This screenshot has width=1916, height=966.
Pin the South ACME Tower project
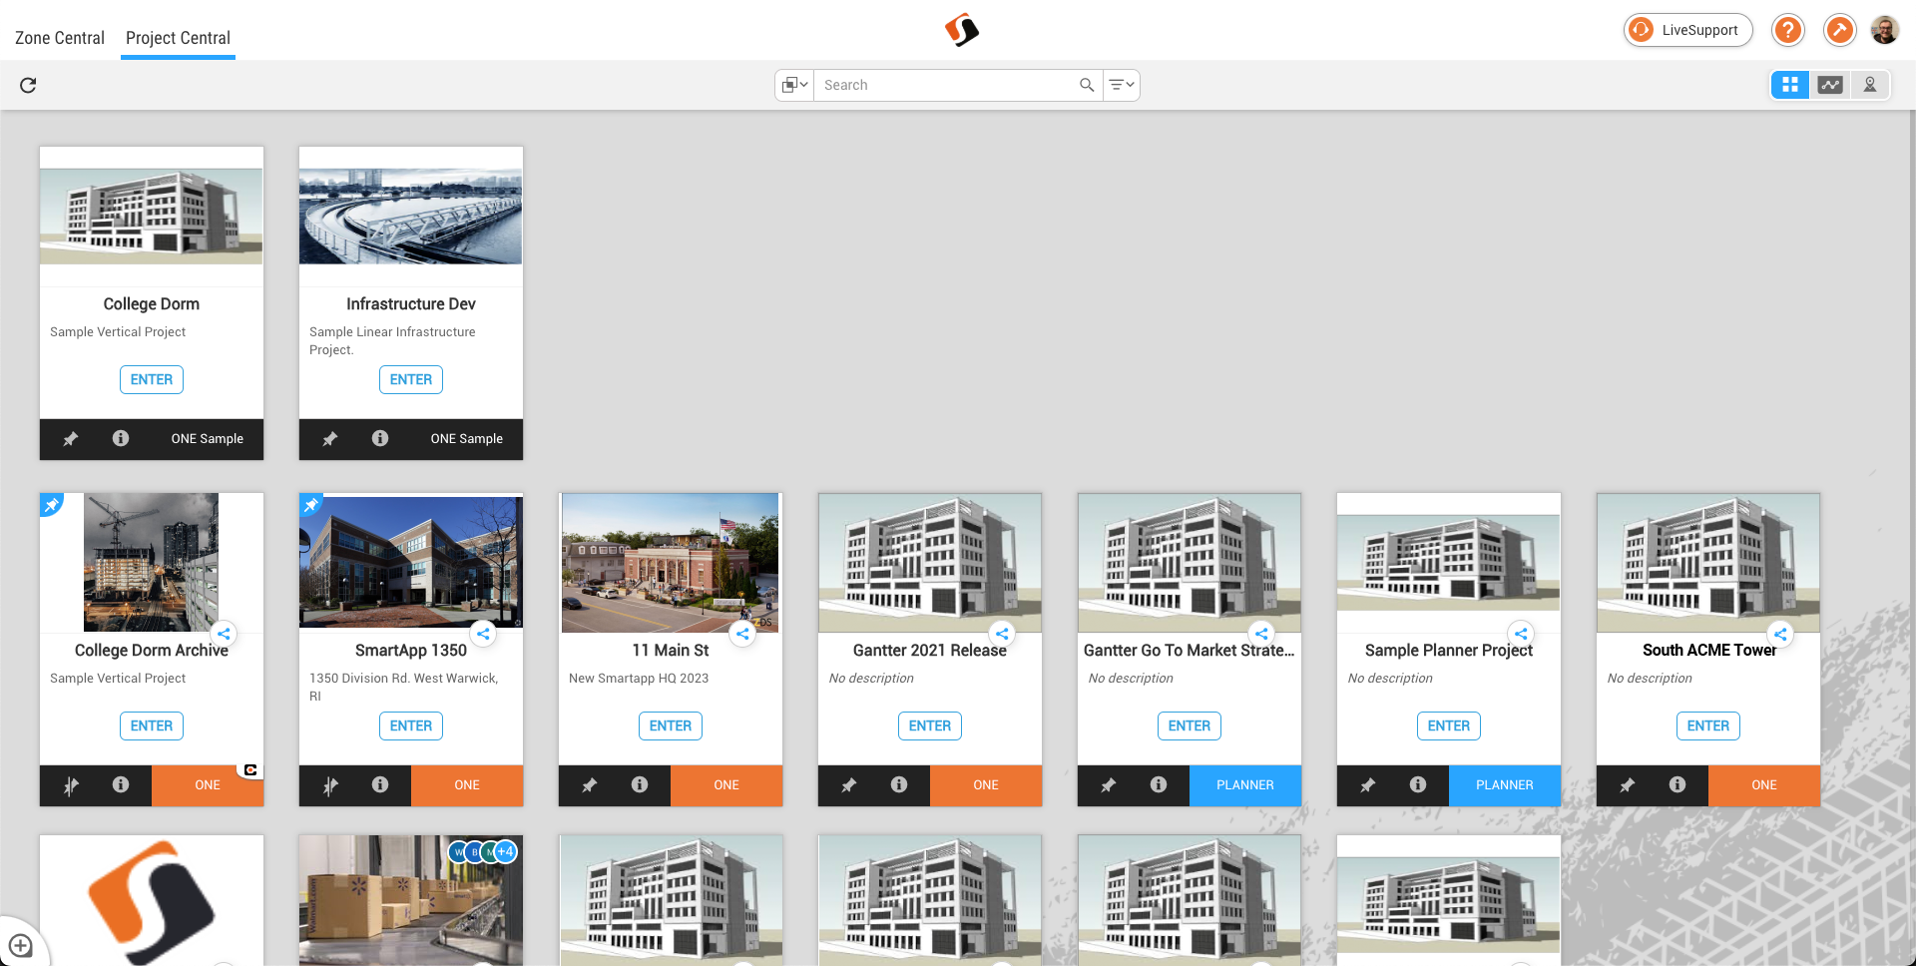[1628, 785]
